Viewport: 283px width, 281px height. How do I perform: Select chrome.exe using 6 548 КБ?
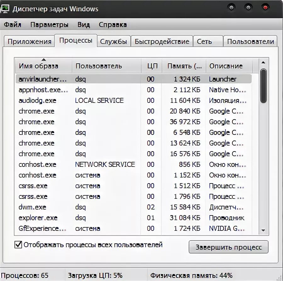(x=134, y=132)
